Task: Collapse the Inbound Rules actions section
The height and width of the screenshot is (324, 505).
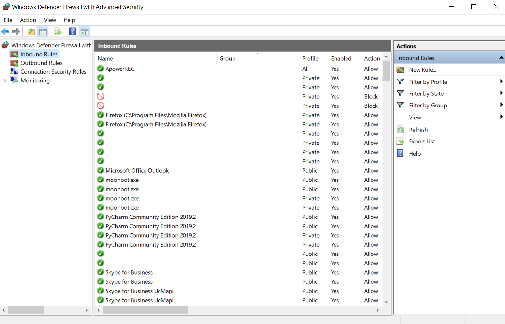Action: [x=501, y=58]
